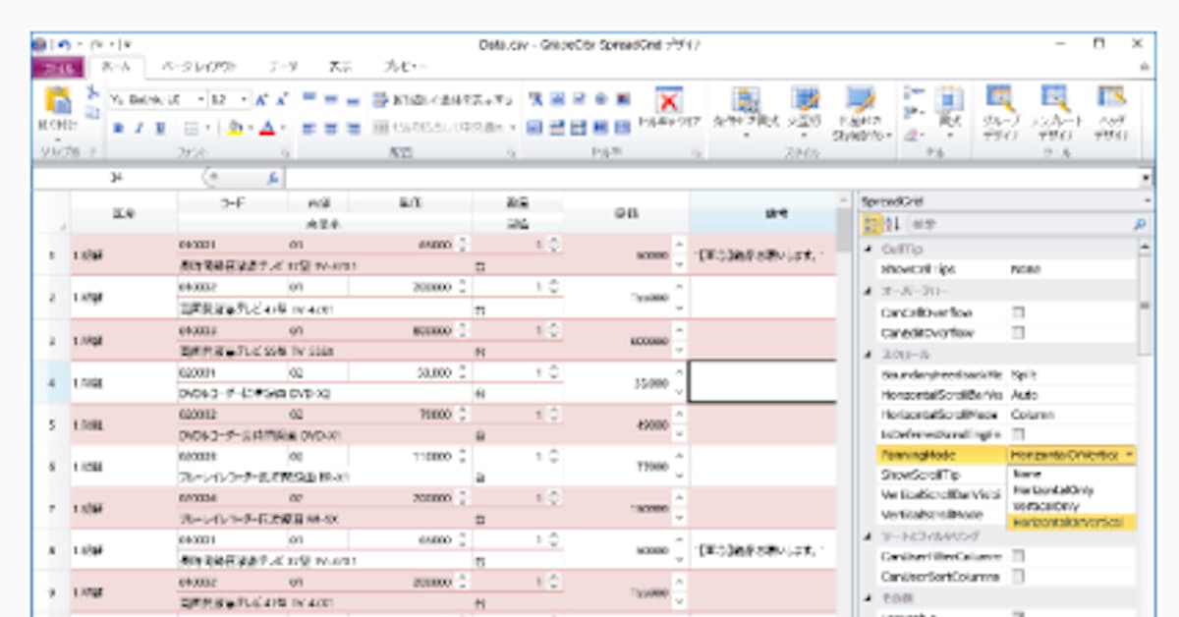Viewport: 1179px width, 617px height.
Task: Click the categorized view icon in property panel
Action: (x=870, y=224)
